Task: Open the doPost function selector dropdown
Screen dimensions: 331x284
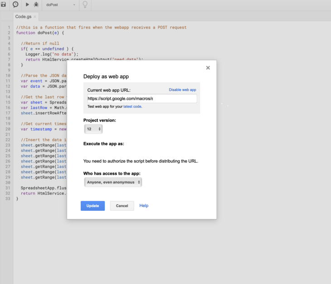Action: point(61,5)
